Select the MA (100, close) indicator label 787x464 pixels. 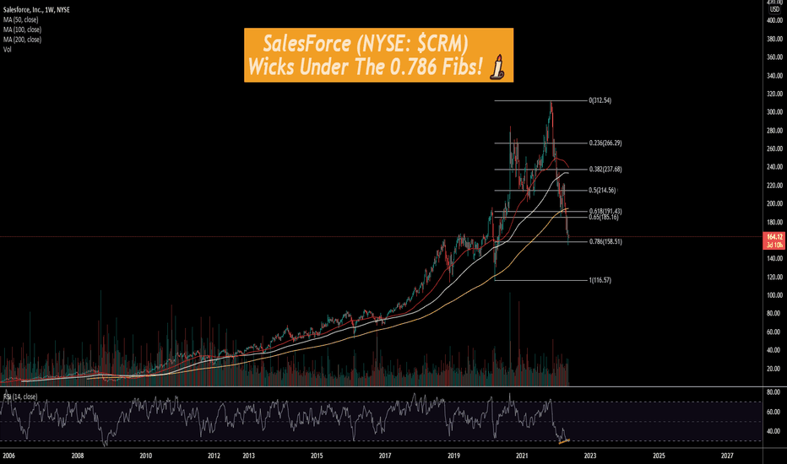22,30
